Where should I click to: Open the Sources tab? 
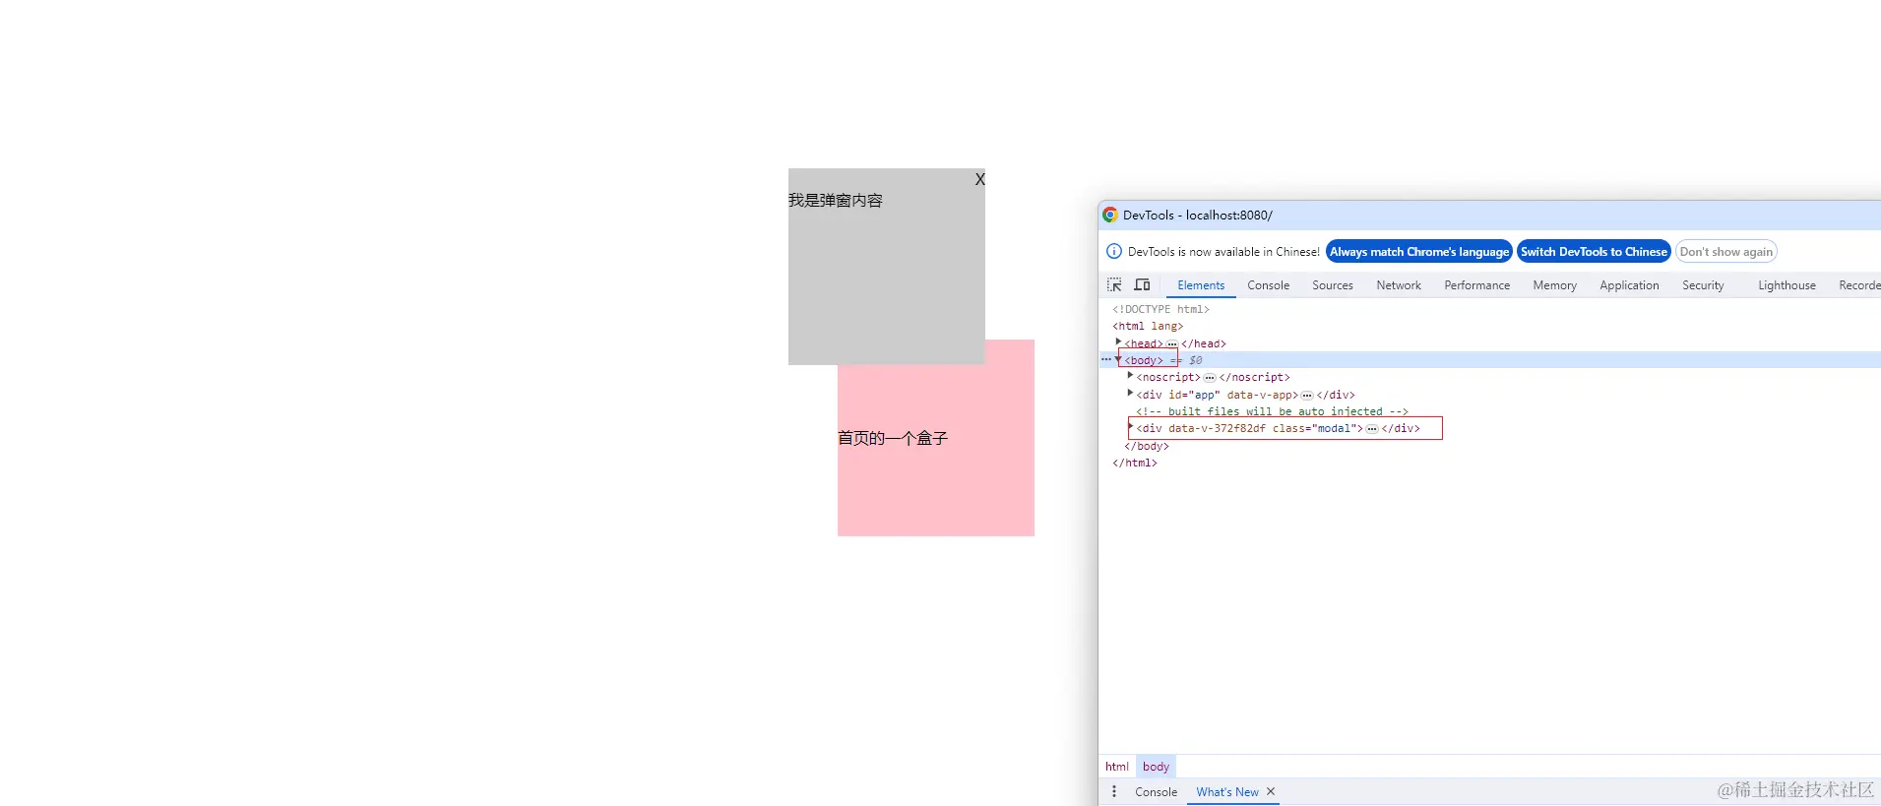pos(1332,285)
